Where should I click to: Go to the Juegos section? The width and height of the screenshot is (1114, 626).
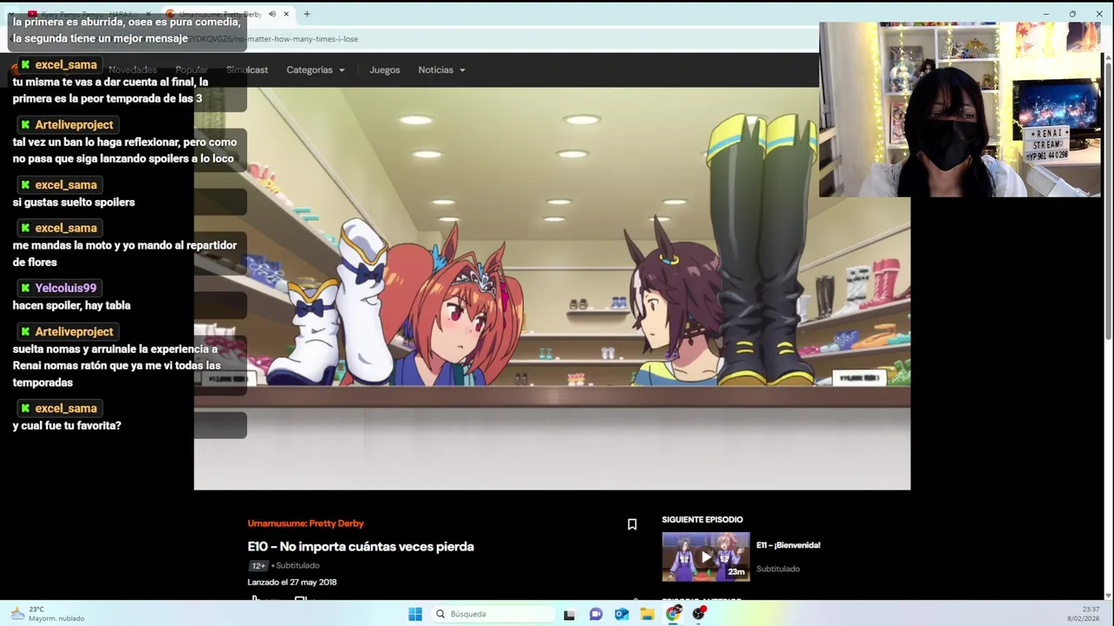pos(385,70)
